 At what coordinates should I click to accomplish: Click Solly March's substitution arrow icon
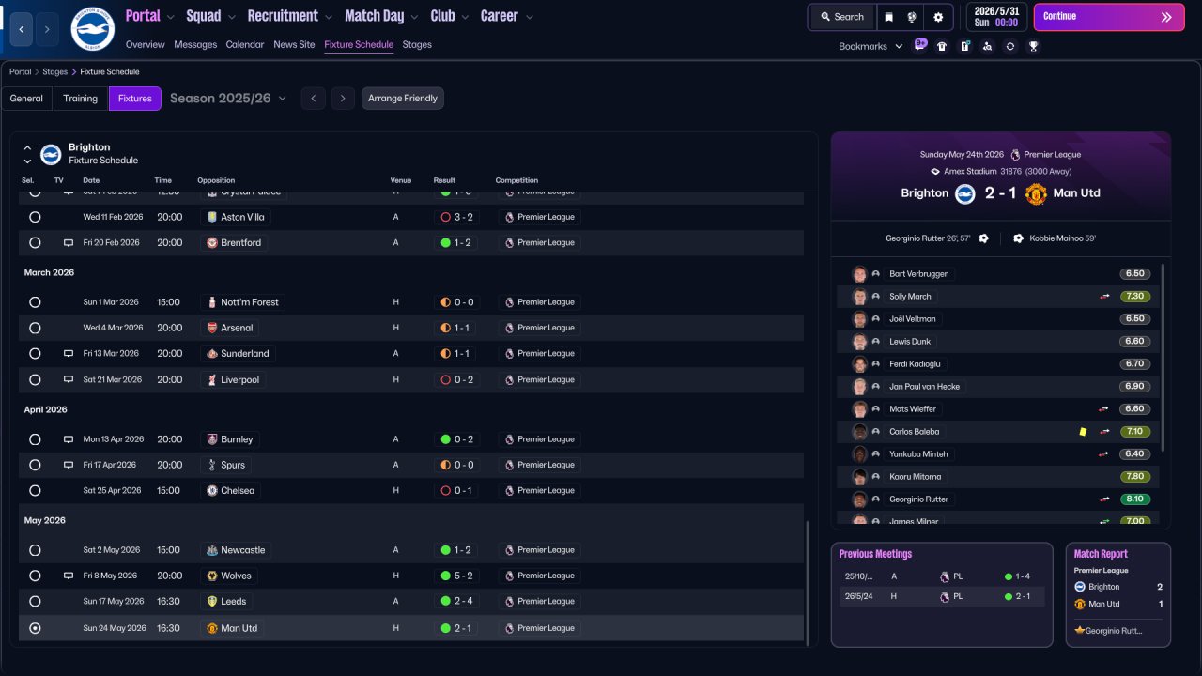click(x=1105, y=297)
